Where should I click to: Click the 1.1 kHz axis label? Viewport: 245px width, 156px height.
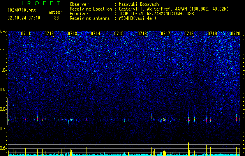point(4,51)
